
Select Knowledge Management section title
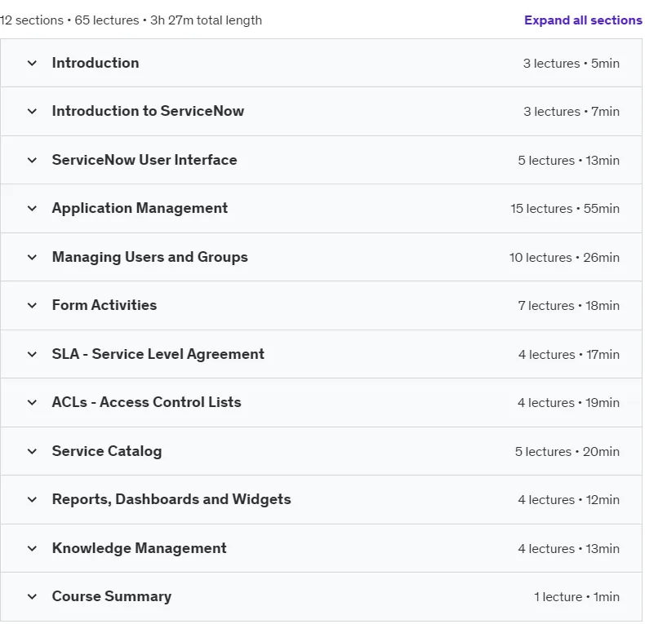coord(139,548)
